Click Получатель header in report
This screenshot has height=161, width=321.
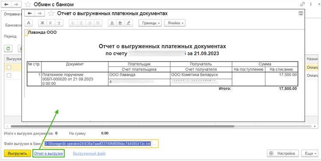201,64
